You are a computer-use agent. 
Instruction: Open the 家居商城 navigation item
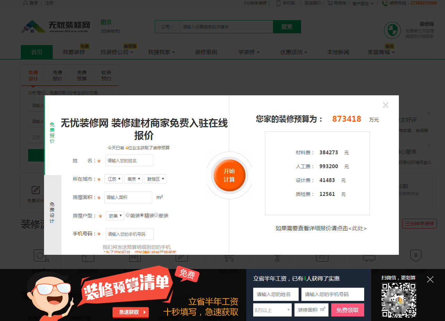(x=381, y=52)
